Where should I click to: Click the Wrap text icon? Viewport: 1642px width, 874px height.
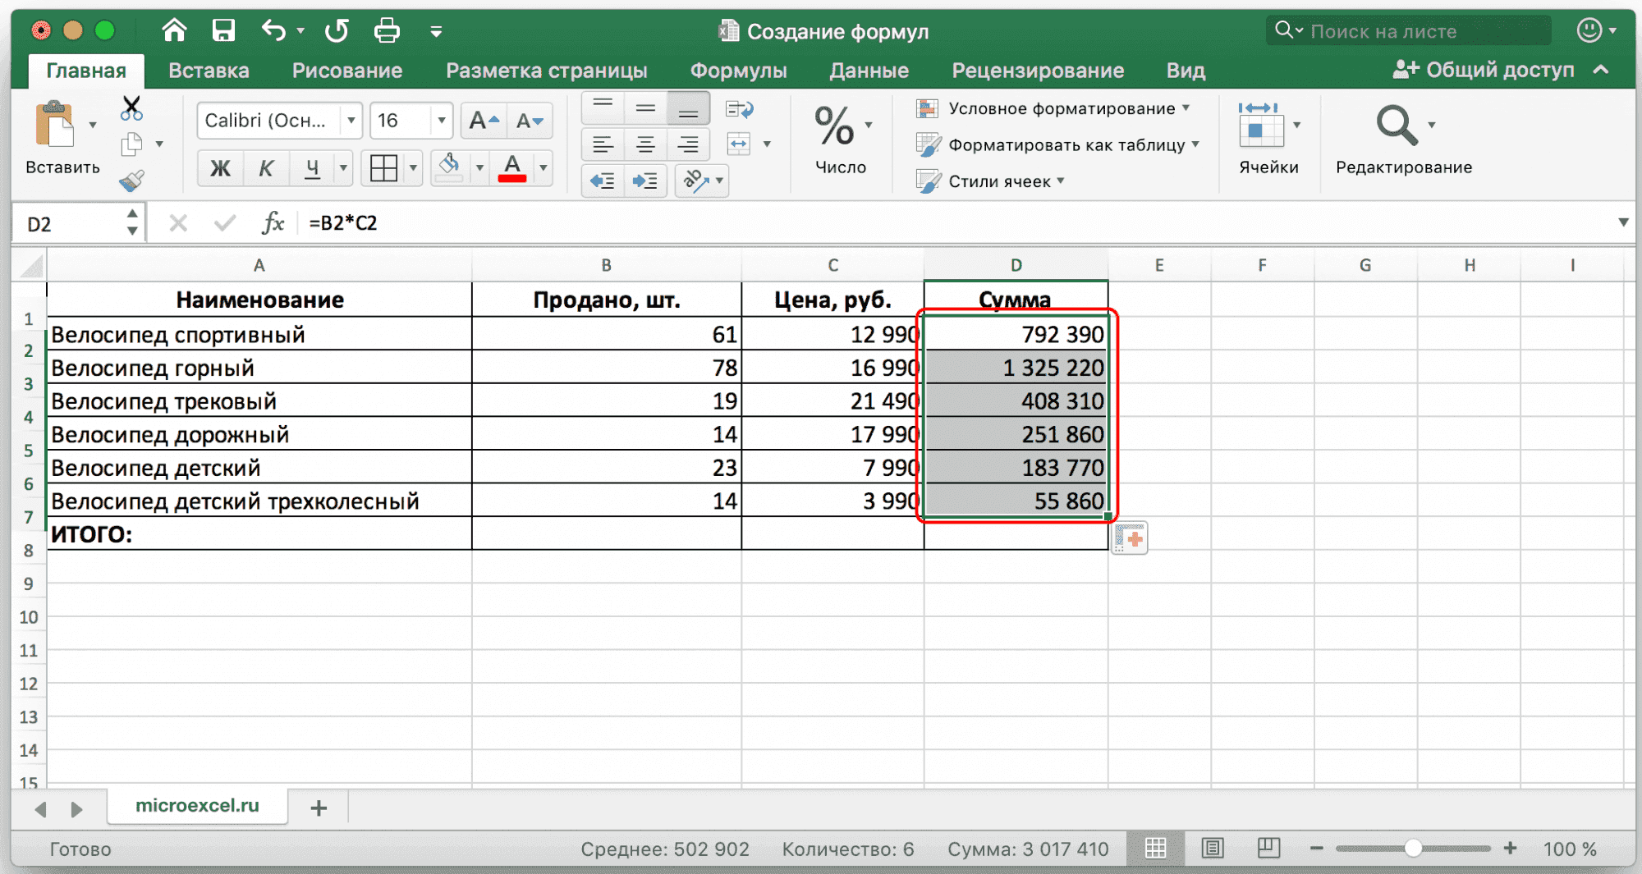[x=739, y=109]
